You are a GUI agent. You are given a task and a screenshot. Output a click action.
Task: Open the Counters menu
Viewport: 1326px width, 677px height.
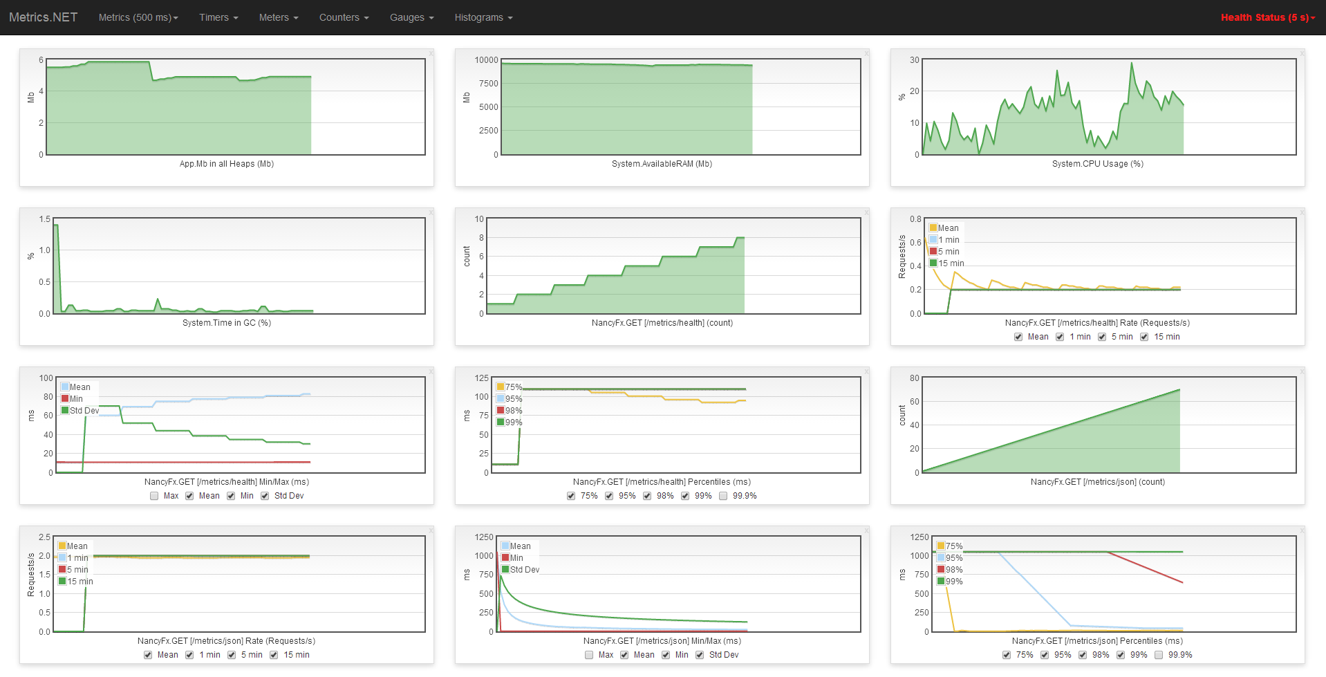343,17
